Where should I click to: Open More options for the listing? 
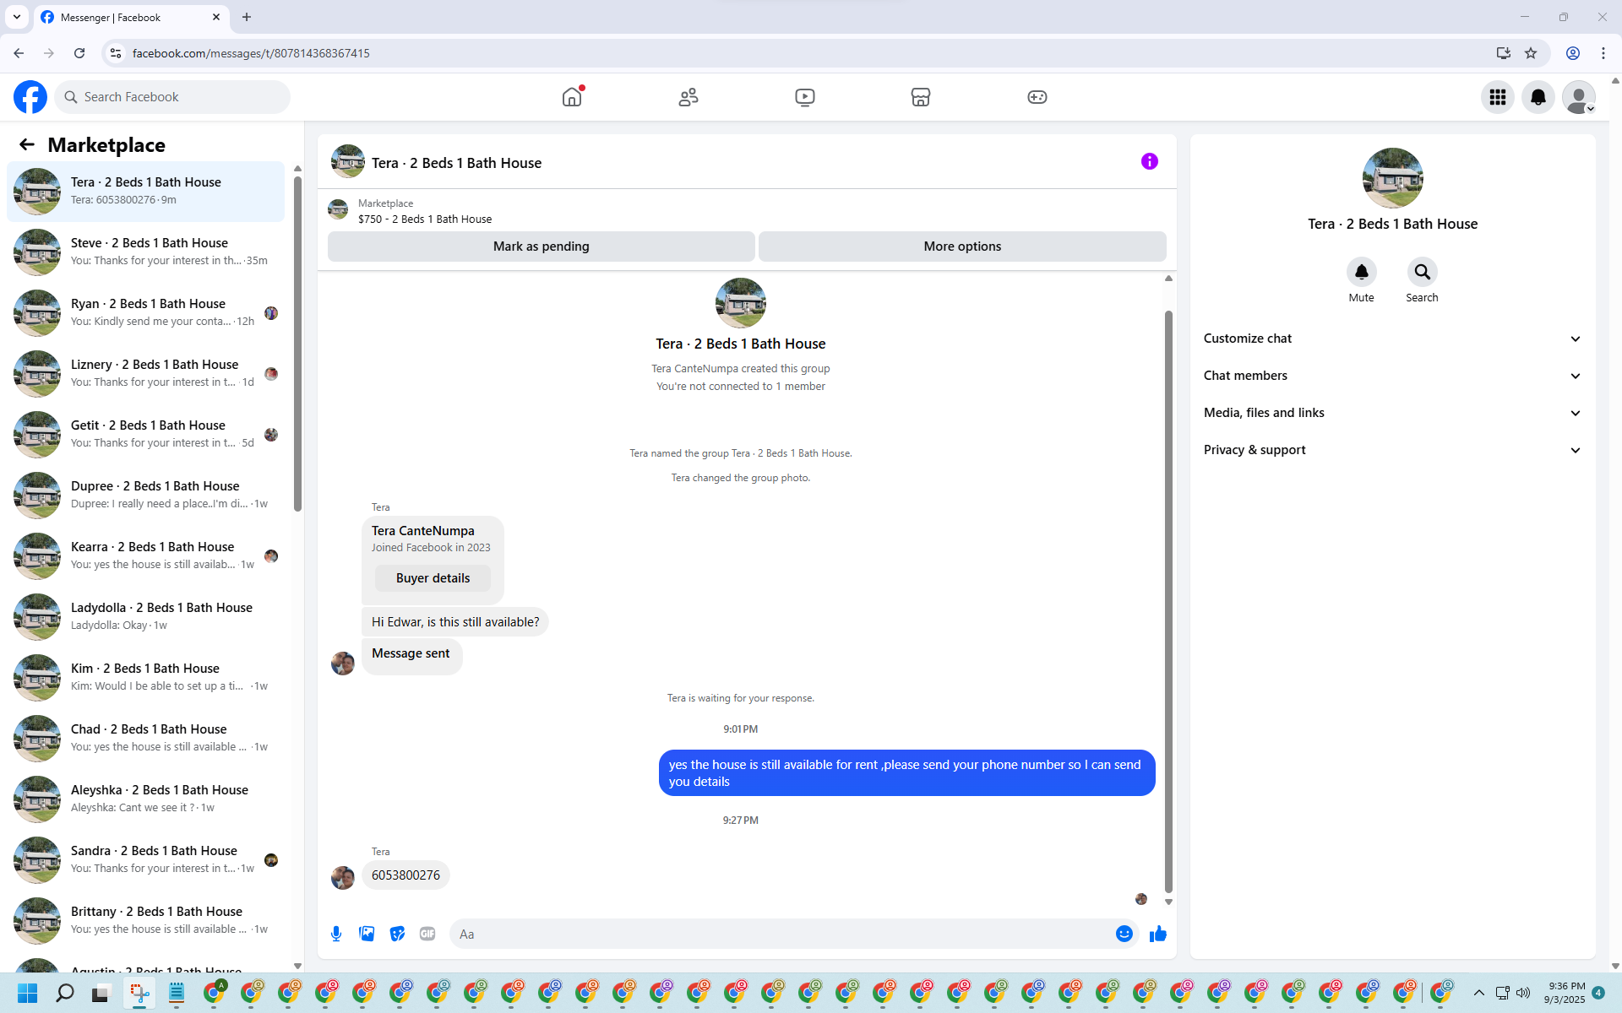962,246
